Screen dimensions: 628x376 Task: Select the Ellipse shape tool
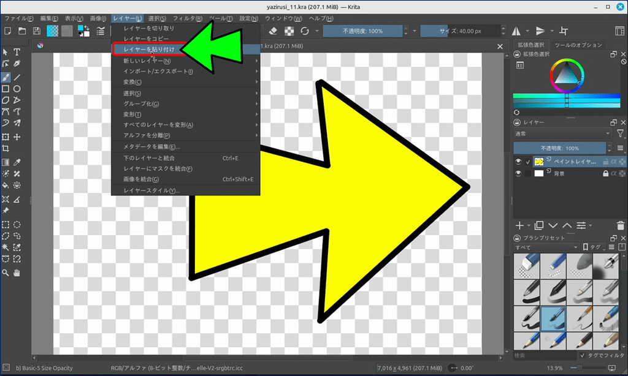click(x=17, y=89)
